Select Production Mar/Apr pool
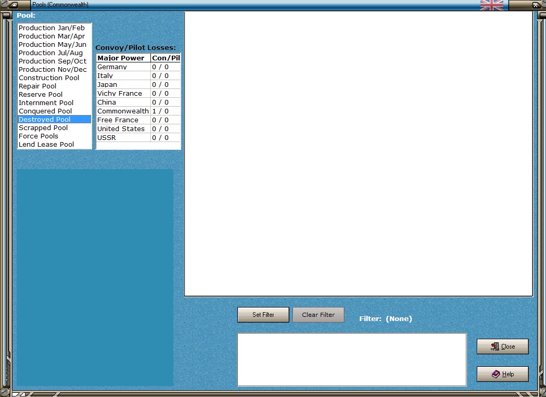 click(x=54, y=36)
